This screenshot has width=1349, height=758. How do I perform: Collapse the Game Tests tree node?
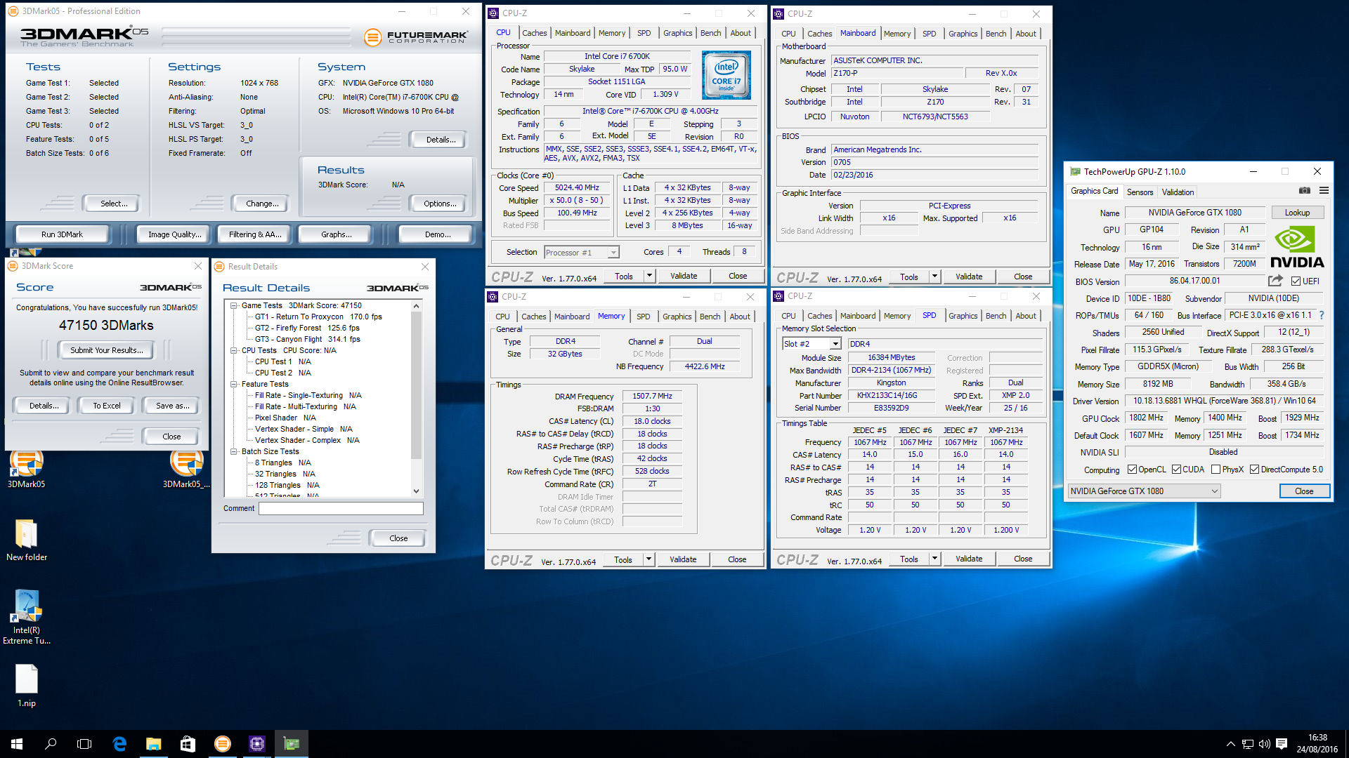click(x=234, y=305)
